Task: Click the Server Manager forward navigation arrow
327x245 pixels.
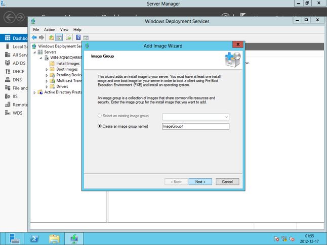Action: [x=20, y=17]
